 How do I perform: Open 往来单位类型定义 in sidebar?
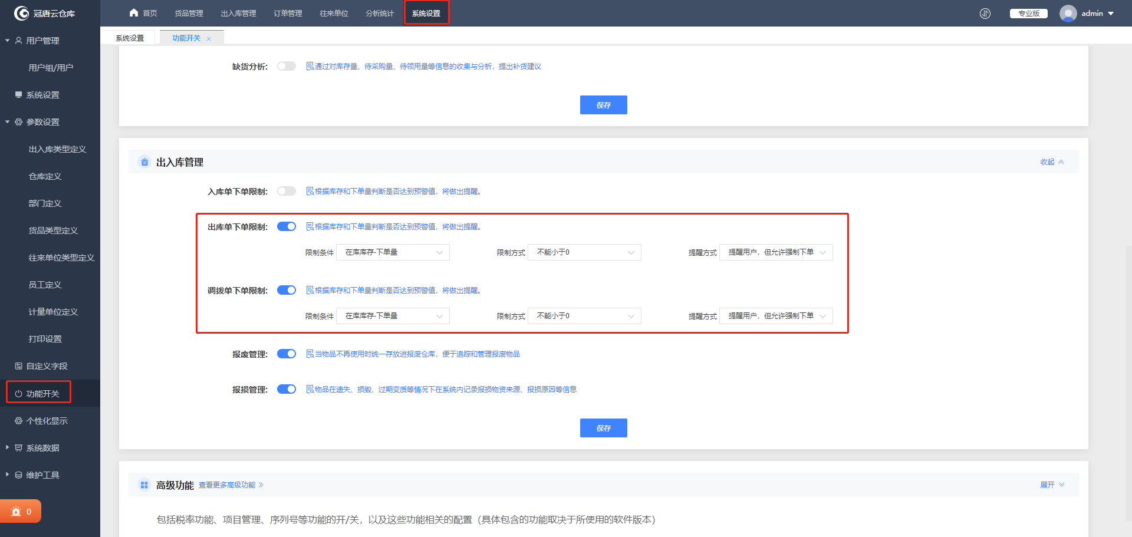61,258
